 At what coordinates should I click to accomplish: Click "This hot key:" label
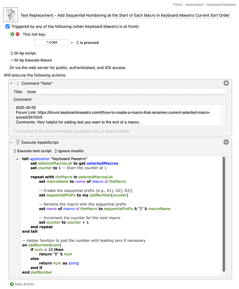click(x=34, y=34)
